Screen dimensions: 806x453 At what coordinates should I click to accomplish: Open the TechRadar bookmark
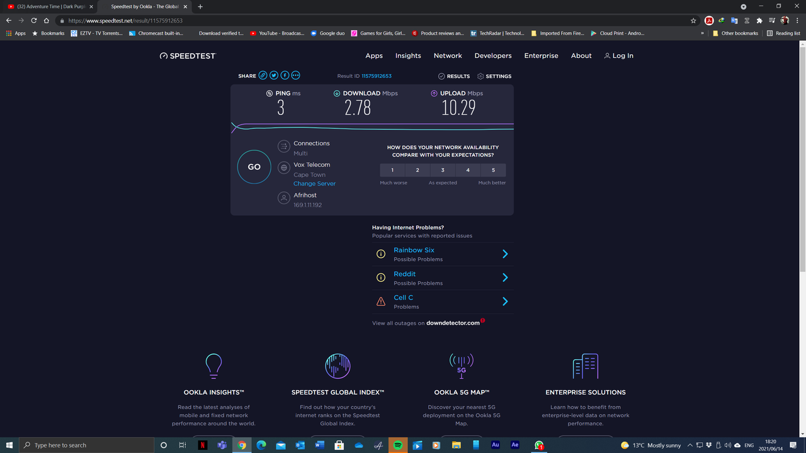click(x=497, y=33)
